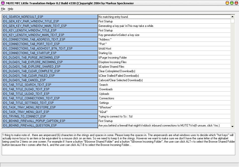Click '&Explore Shared Files' translation value
Viewport: 239px width, 167px height.
coord(164,67)
